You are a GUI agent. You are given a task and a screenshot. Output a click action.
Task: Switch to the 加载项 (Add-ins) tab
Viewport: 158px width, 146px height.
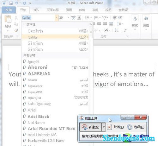(x=123, y=10)
